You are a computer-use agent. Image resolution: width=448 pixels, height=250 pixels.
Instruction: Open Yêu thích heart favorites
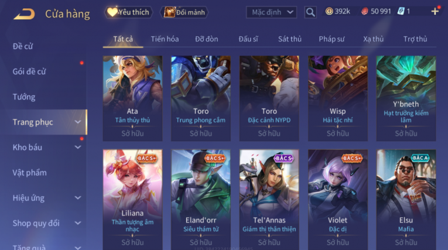tap(128, 12)
